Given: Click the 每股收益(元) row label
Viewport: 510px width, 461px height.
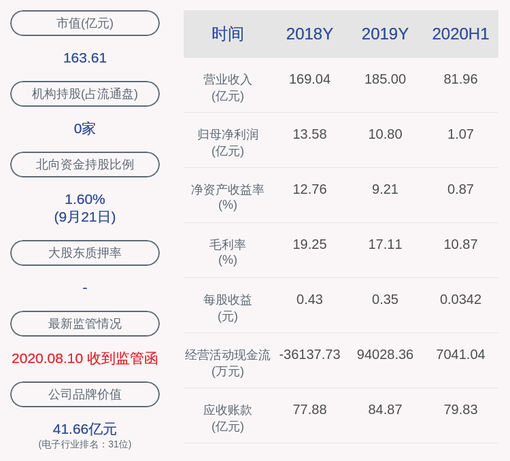Looking at the screenshot, I should click(x=228, y=308).
